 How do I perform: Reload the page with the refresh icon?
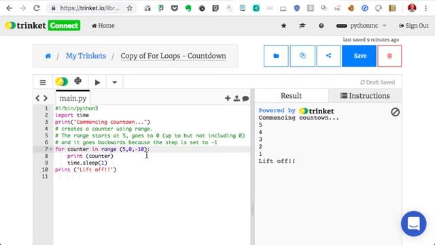point(36,8)
